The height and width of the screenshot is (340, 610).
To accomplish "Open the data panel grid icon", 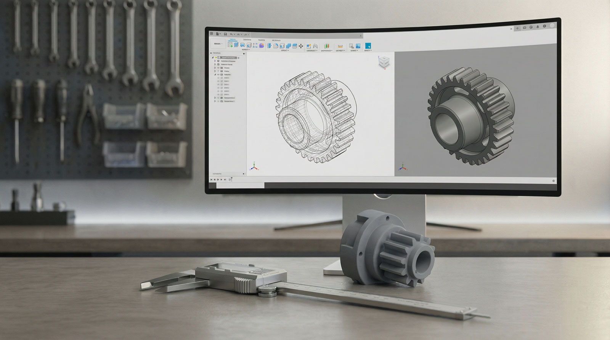I will (211, 34).
